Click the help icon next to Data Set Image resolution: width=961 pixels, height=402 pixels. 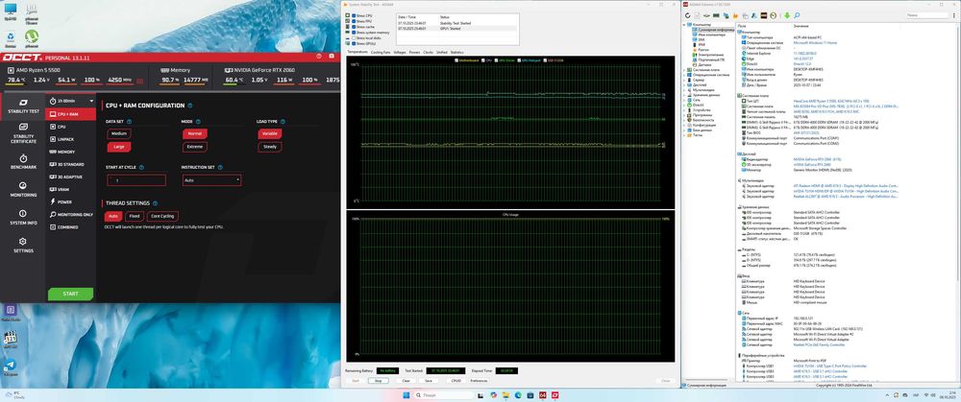pos(132,122)
